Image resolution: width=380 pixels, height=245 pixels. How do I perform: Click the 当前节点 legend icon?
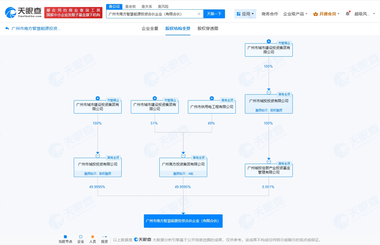(x=65, y=237)
